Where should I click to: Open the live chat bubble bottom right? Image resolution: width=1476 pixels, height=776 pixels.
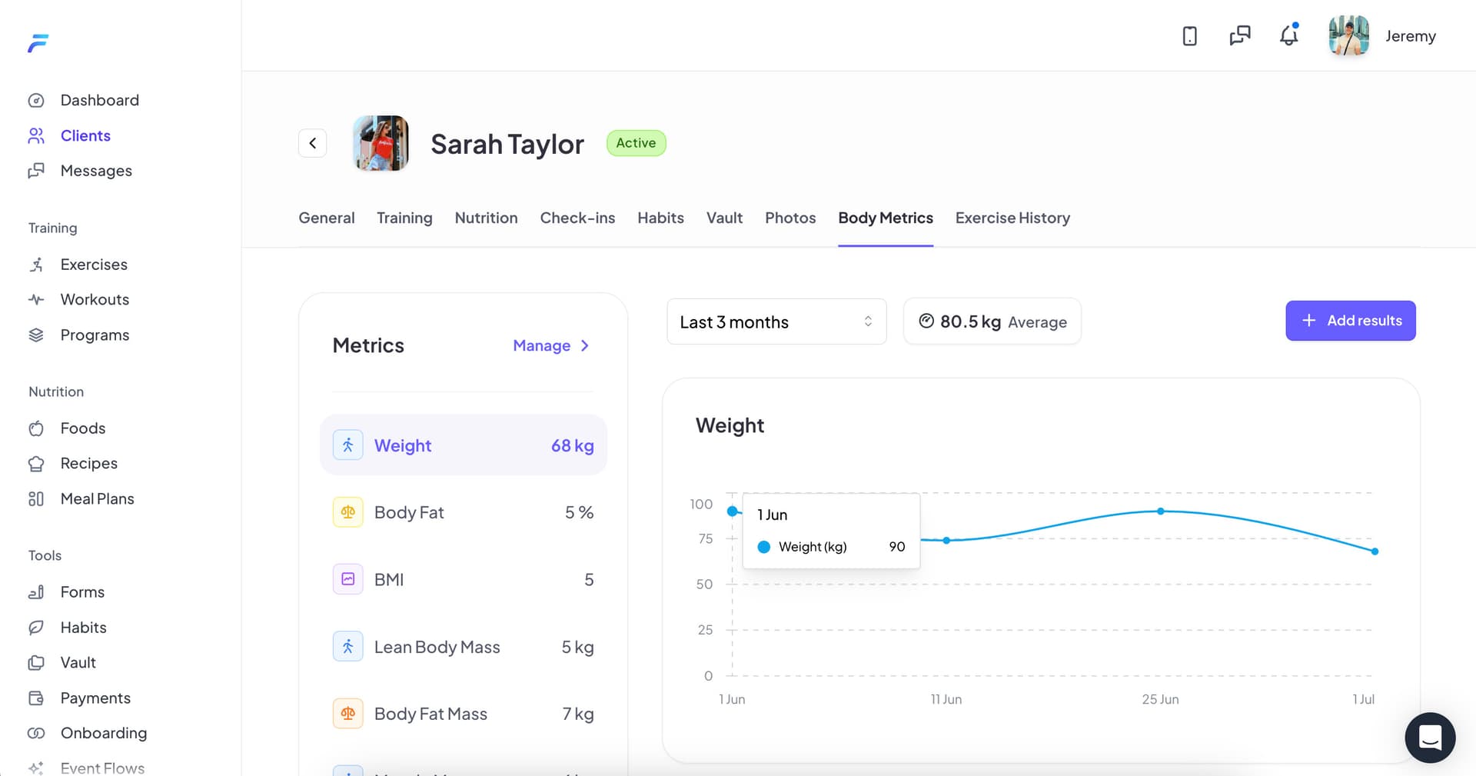click(1430, 738)
